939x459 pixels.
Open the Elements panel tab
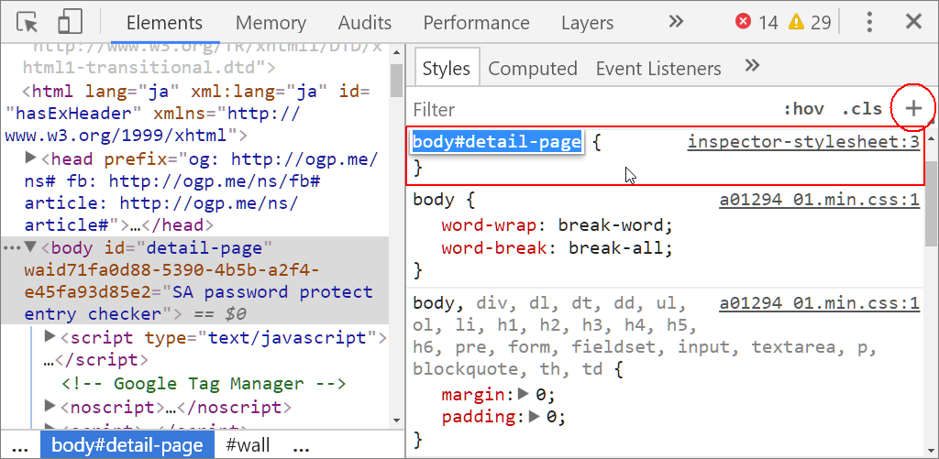click(x=165, y=23)
